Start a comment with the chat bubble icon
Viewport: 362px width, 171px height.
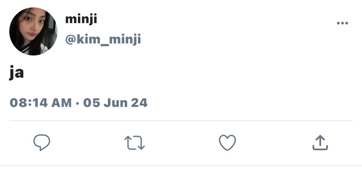(x=42, y=142)
